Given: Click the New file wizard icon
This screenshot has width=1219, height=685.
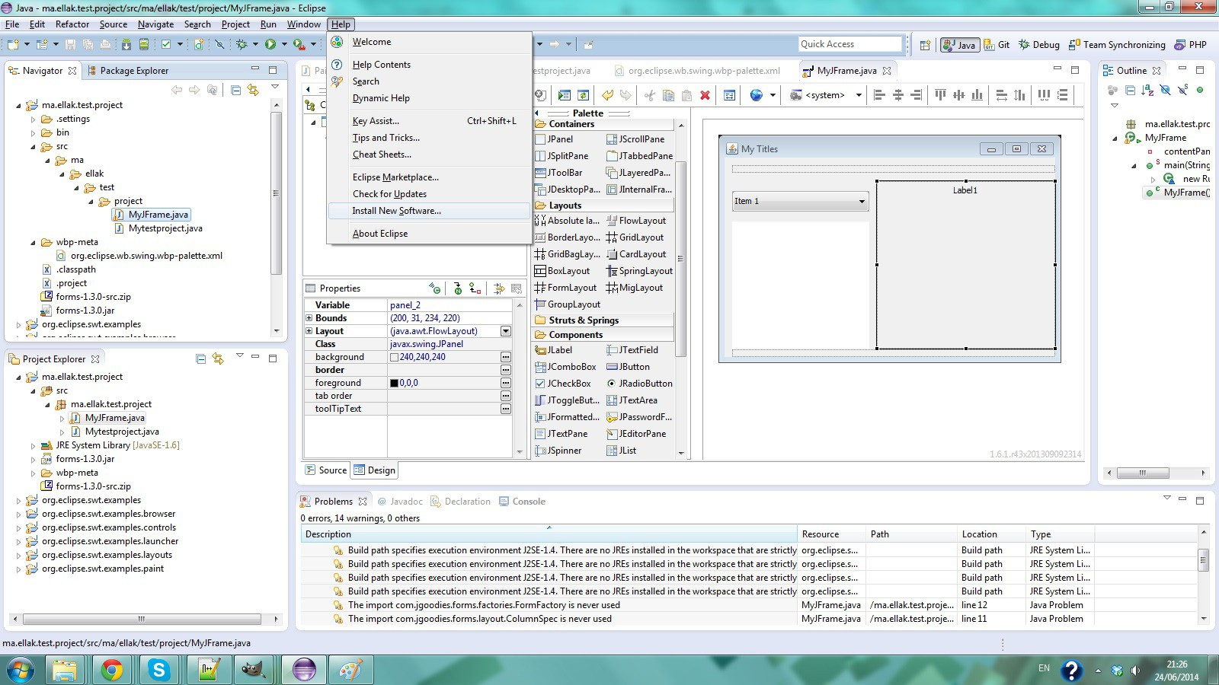Looking at the screenshot, I should [x=11, y=44].
